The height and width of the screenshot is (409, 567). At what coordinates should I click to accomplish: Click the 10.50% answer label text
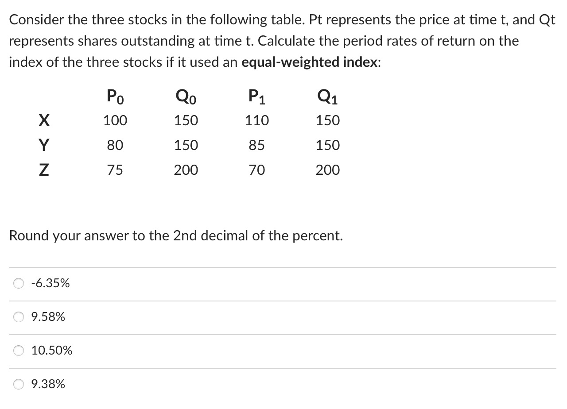pyautogui.click(x=51, y=350)
